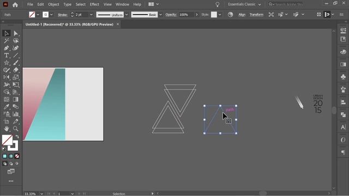Select the Scale tool
This screenshot has width=349, height=196.
(16, 77)
